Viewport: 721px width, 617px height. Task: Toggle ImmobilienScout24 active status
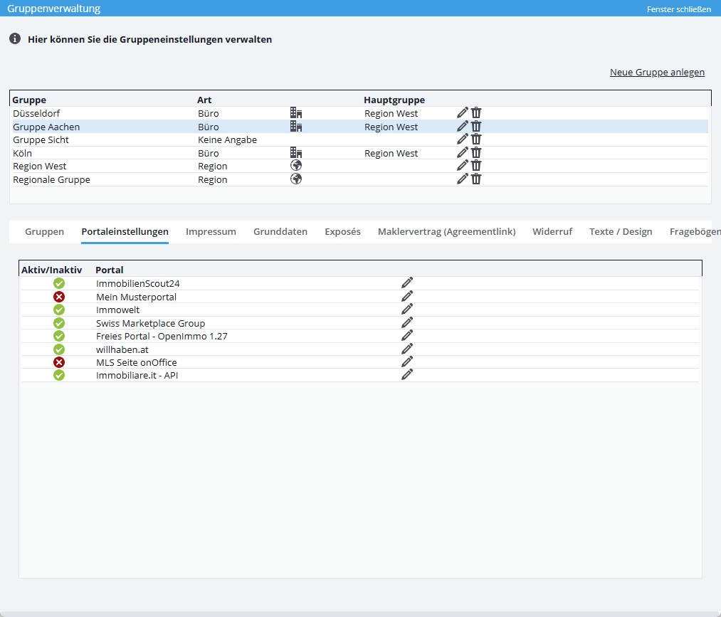click(x=59, y=283)
